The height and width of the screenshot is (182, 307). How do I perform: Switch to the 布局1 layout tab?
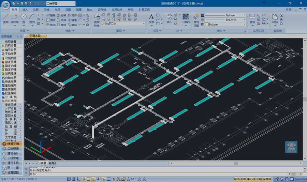(x=53, y=164)
